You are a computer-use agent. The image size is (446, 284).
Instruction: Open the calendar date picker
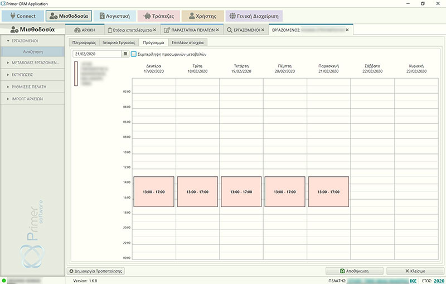pyautogui.click(x=125, y=54)
